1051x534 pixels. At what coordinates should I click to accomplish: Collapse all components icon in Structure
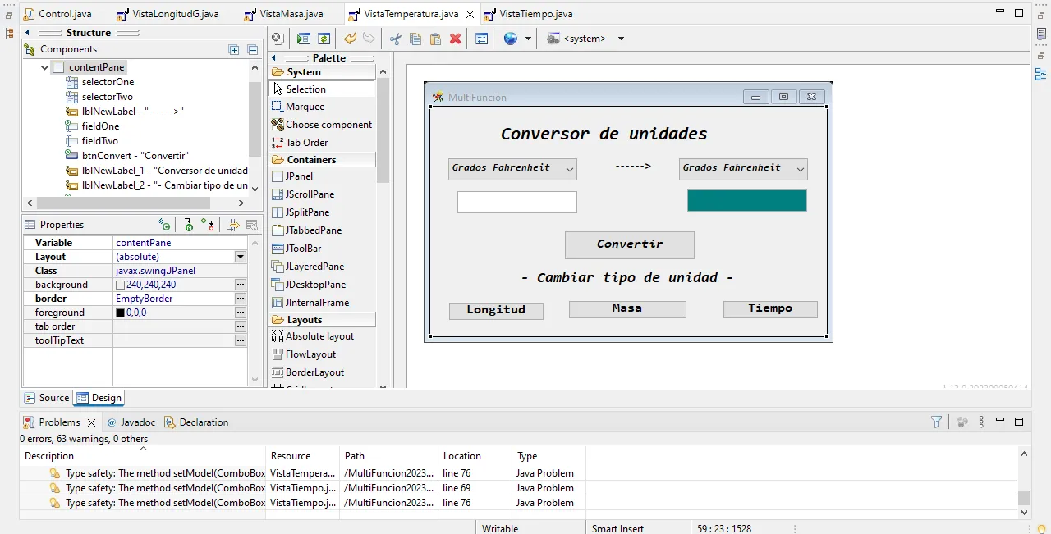tap(253, 49)
